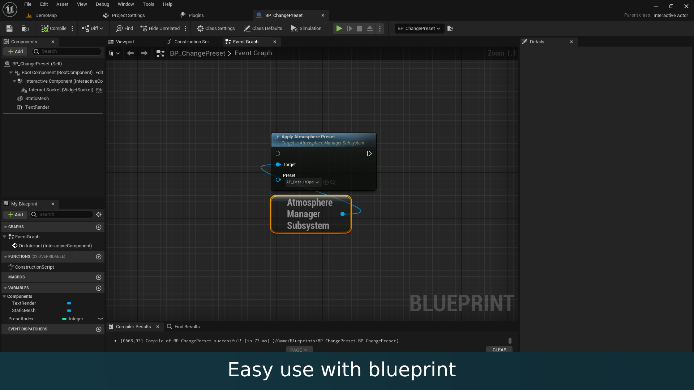694x390 pixels.
Task: Add a new variable with plus icon
Action: 99,288
